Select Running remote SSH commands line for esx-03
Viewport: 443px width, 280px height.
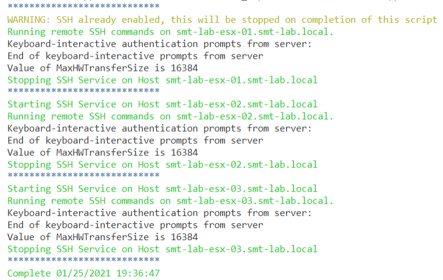[170, 201]
